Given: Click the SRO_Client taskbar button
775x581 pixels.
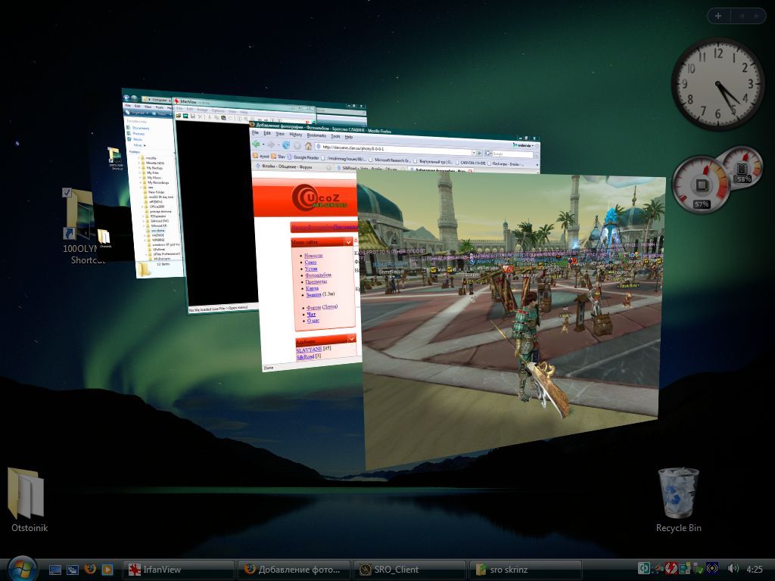Looking at the screenshot, I should click(409, 570).
